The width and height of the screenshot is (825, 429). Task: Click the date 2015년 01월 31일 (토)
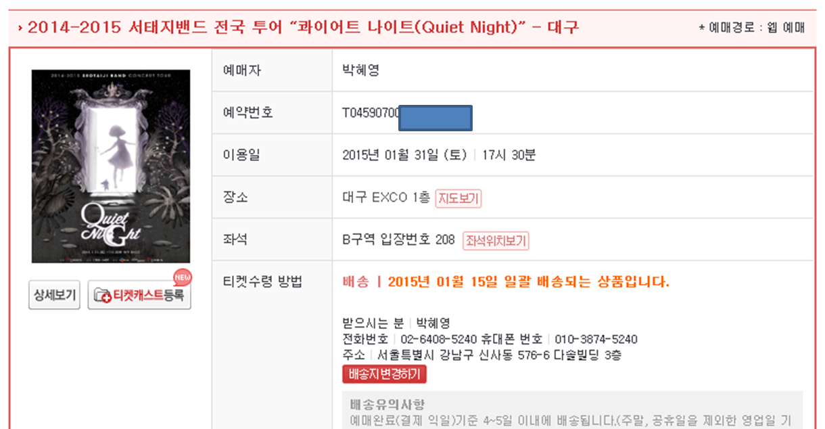click(405, 155)
